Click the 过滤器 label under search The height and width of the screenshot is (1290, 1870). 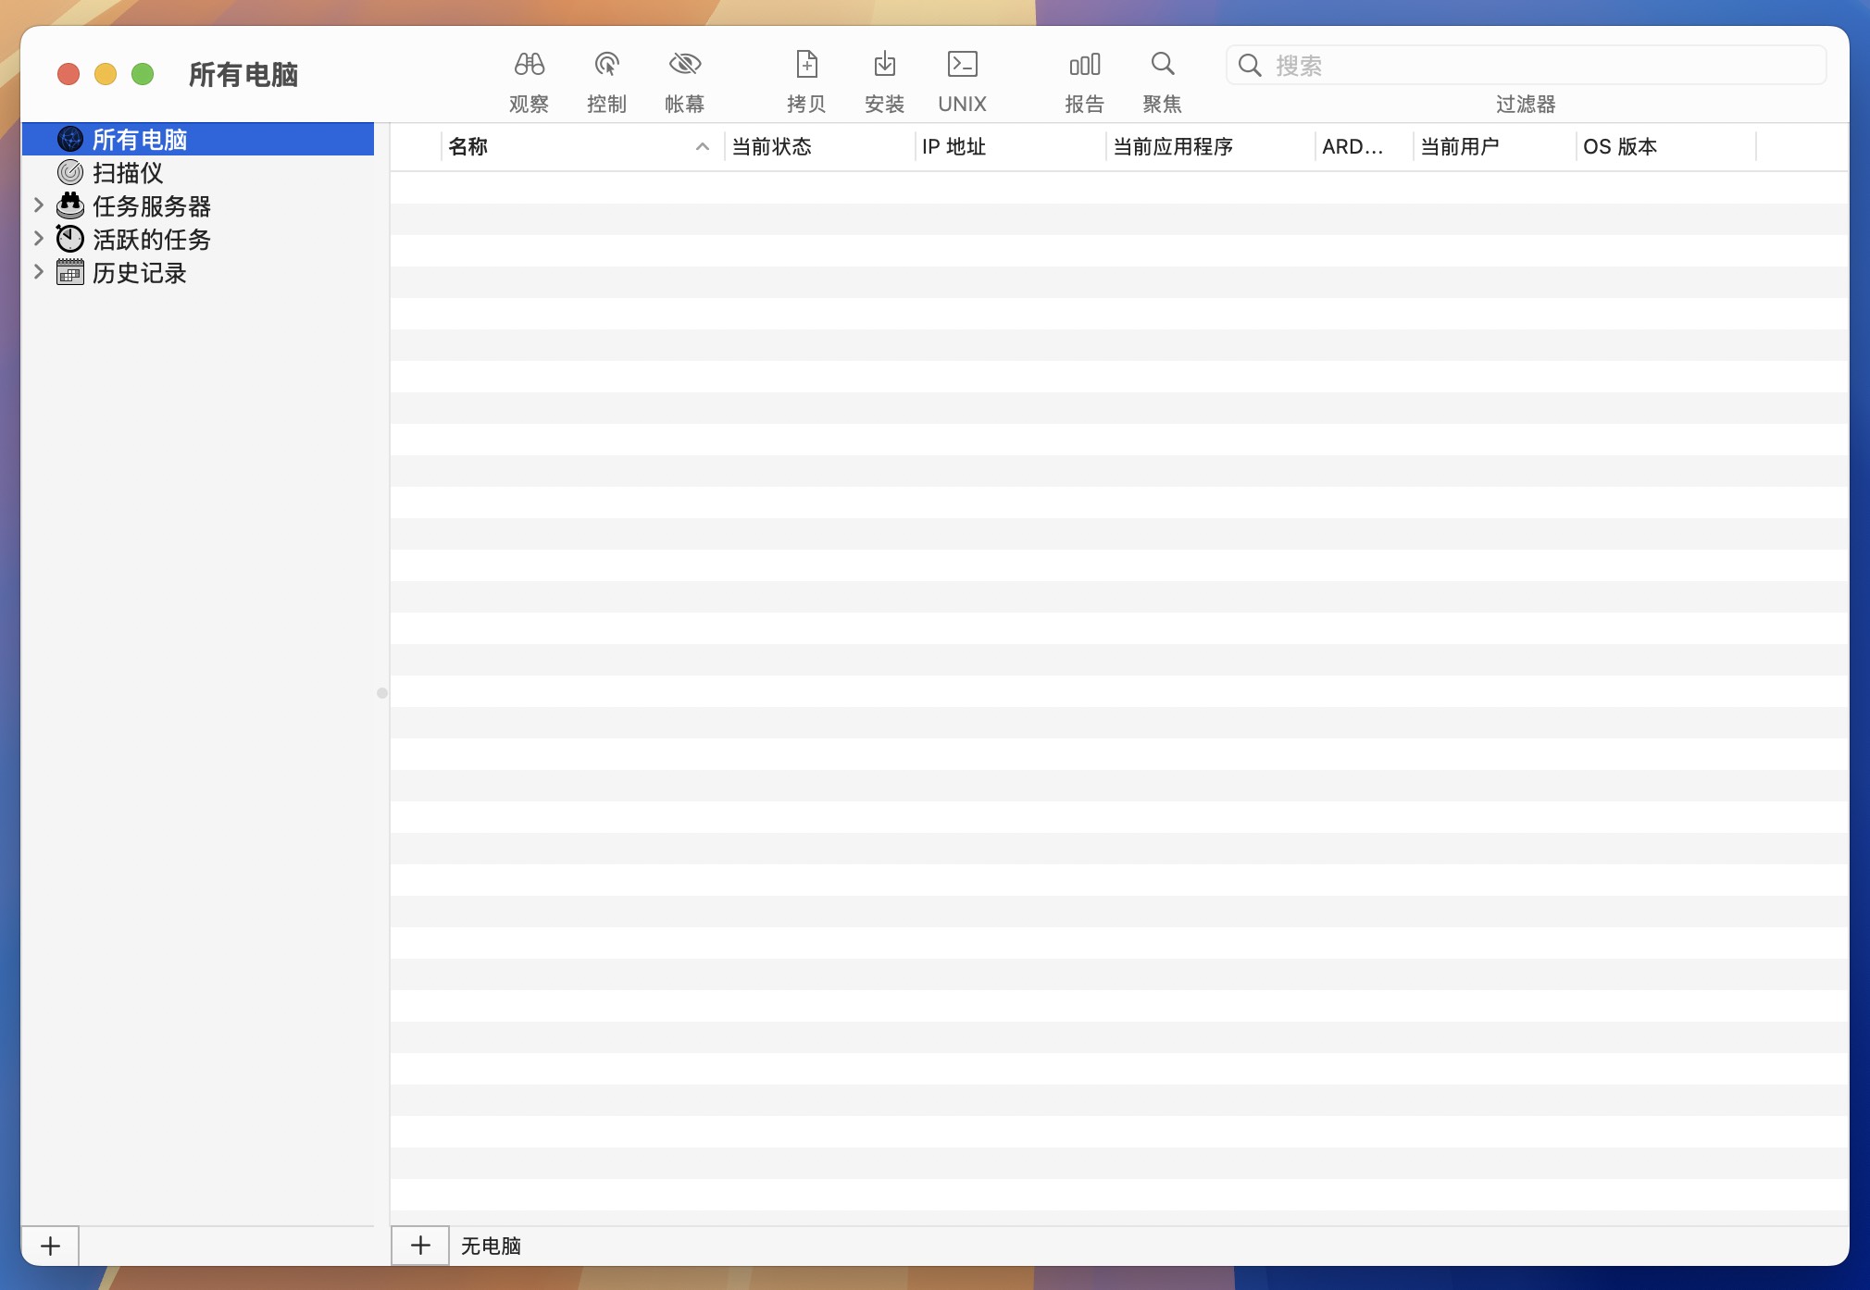click(x=1526, y=105)
